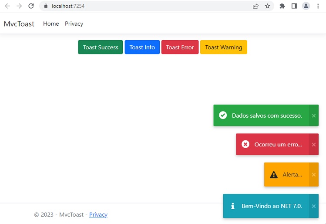Click the Toast Info button
The width and height of the screenshot is (326, 224).
[x=142, y=47]
